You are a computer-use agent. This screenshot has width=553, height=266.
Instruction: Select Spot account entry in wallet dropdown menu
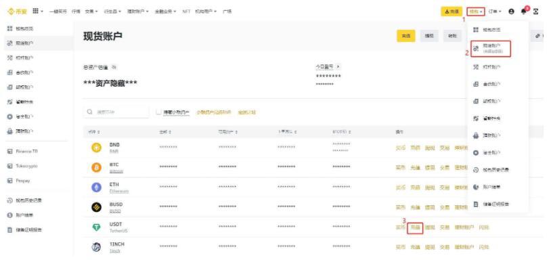click(x=491, y=49)
